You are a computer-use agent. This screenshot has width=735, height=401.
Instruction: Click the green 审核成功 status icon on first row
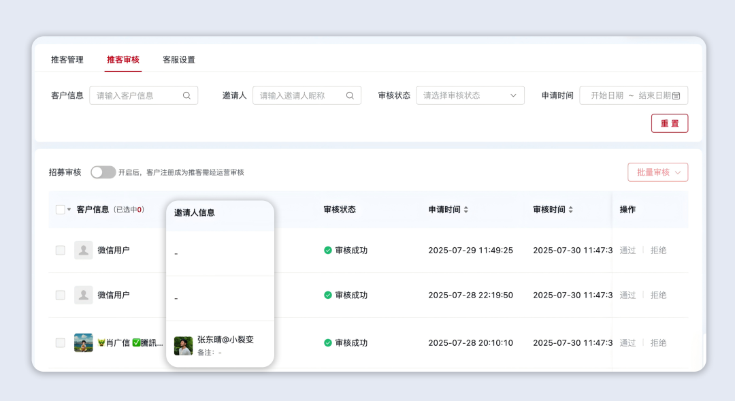pyautogui.click(x=327, y=250)
